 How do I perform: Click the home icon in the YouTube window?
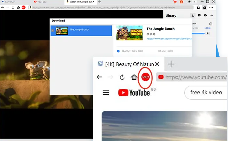(134, 77)
